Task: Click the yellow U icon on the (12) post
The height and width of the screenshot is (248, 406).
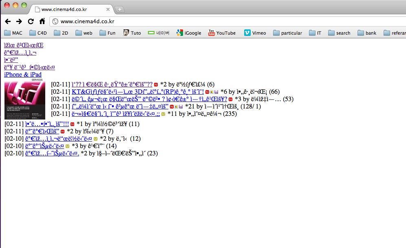Action: click(95, 139)
